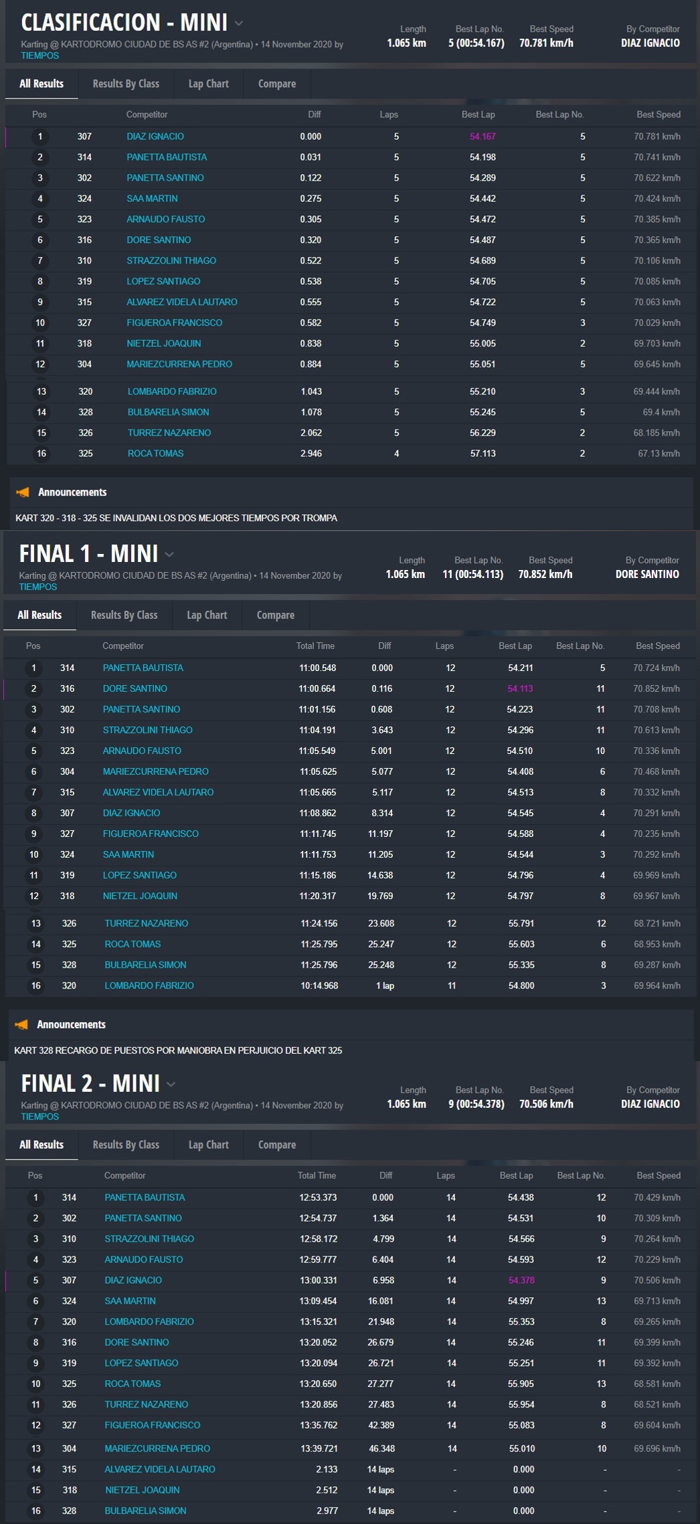Click TIEMPOS link under Final 1 title
The height and width of the screenshot is (1524, 700).
point(38,587)
